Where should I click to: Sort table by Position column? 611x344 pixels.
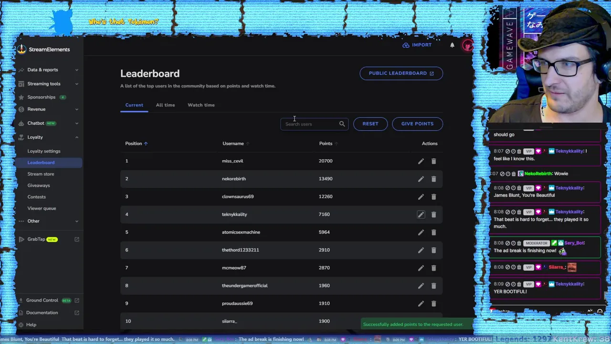[x=136, y=143]
